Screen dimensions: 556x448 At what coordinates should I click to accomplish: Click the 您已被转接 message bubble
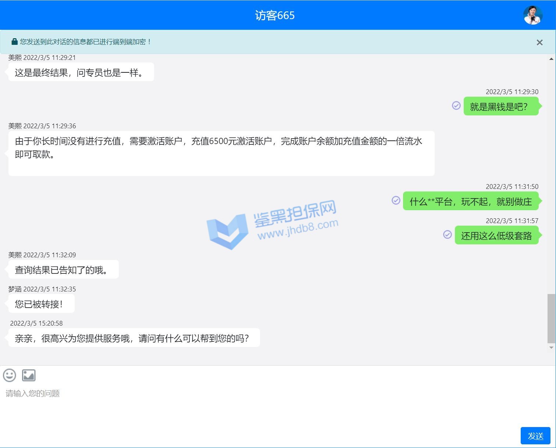point(41,304)
